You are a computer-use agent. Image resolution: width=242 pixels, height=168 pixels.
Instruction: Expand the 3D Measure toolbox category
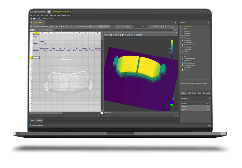[x=187, y=34]
